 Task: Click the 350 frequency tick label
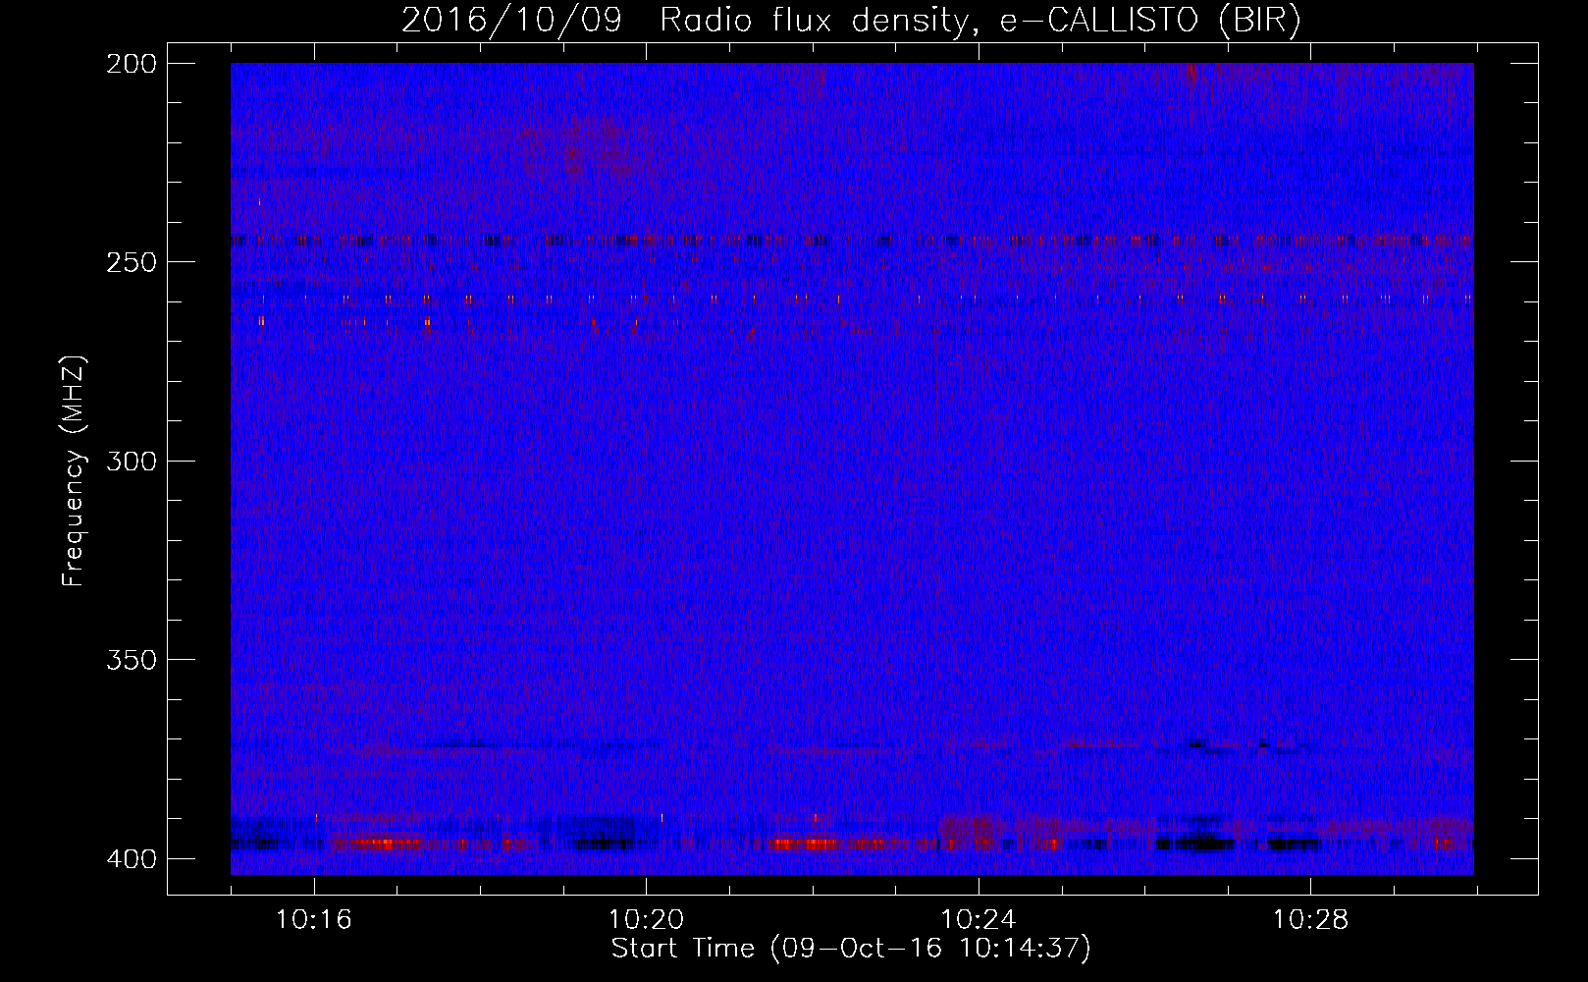point(131,660)
